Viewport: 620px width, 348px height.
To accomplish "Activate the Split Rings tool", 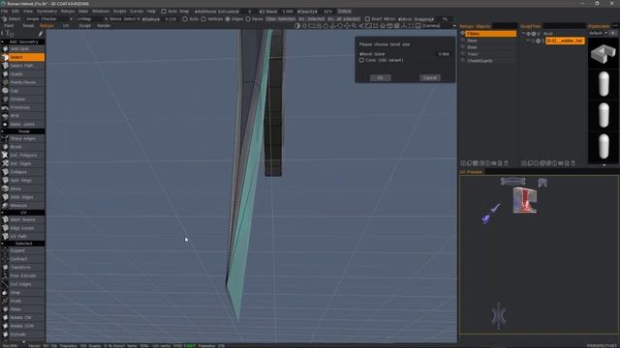I will click(23, 181).
